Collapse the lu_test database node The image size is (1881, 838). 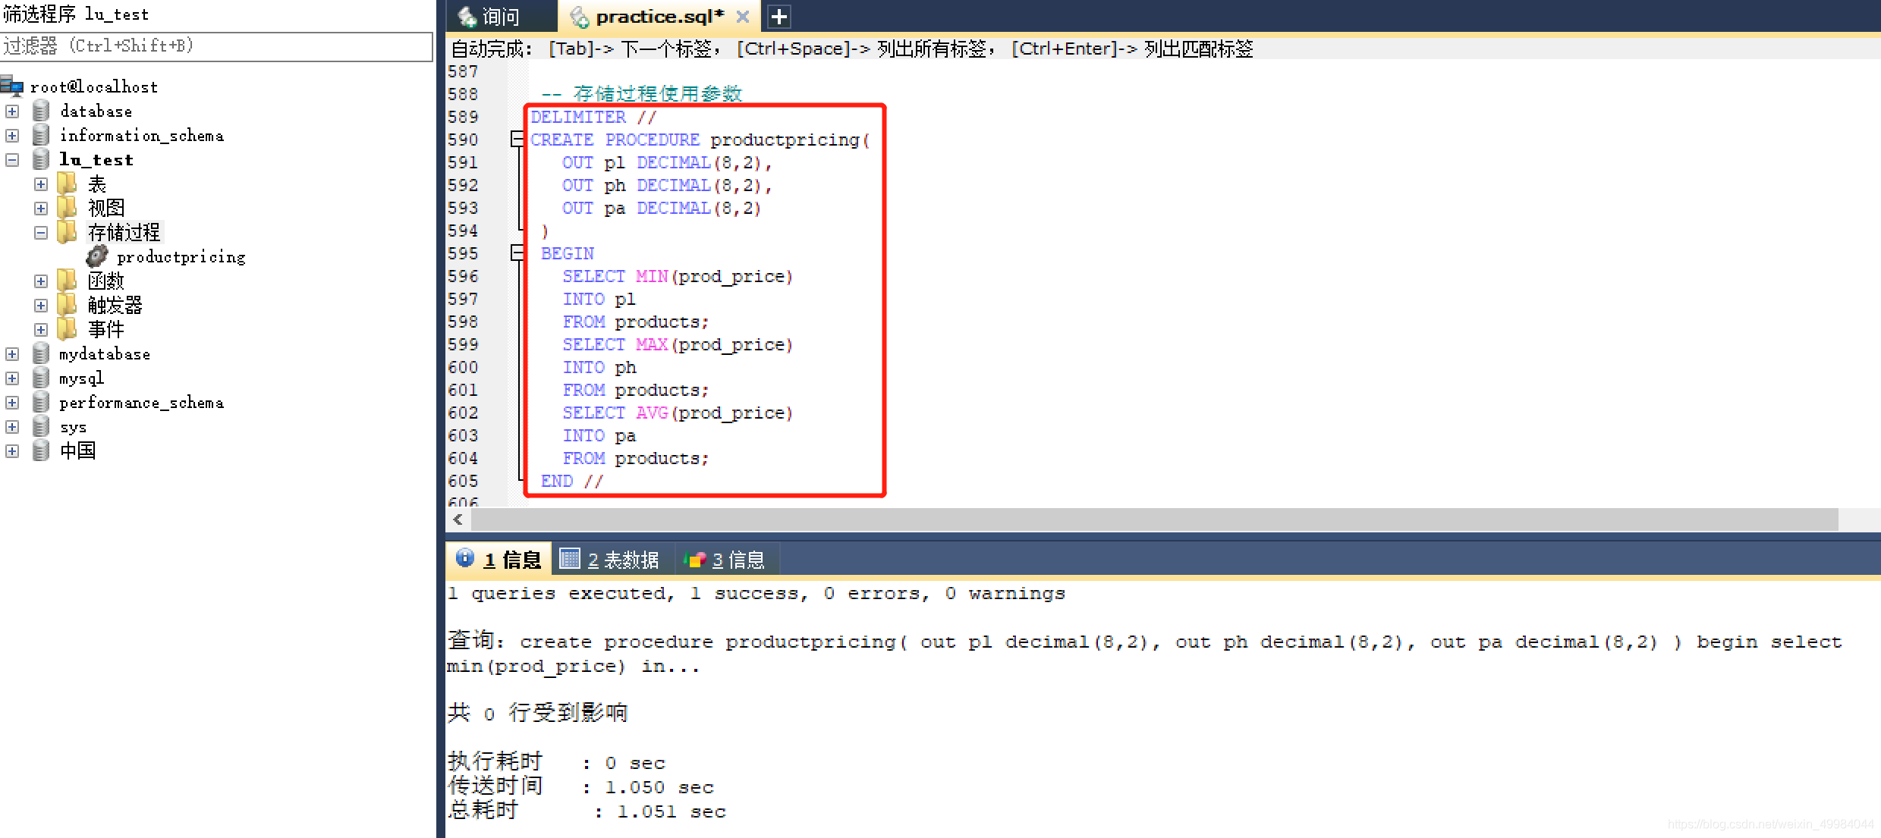click(12, 160)
